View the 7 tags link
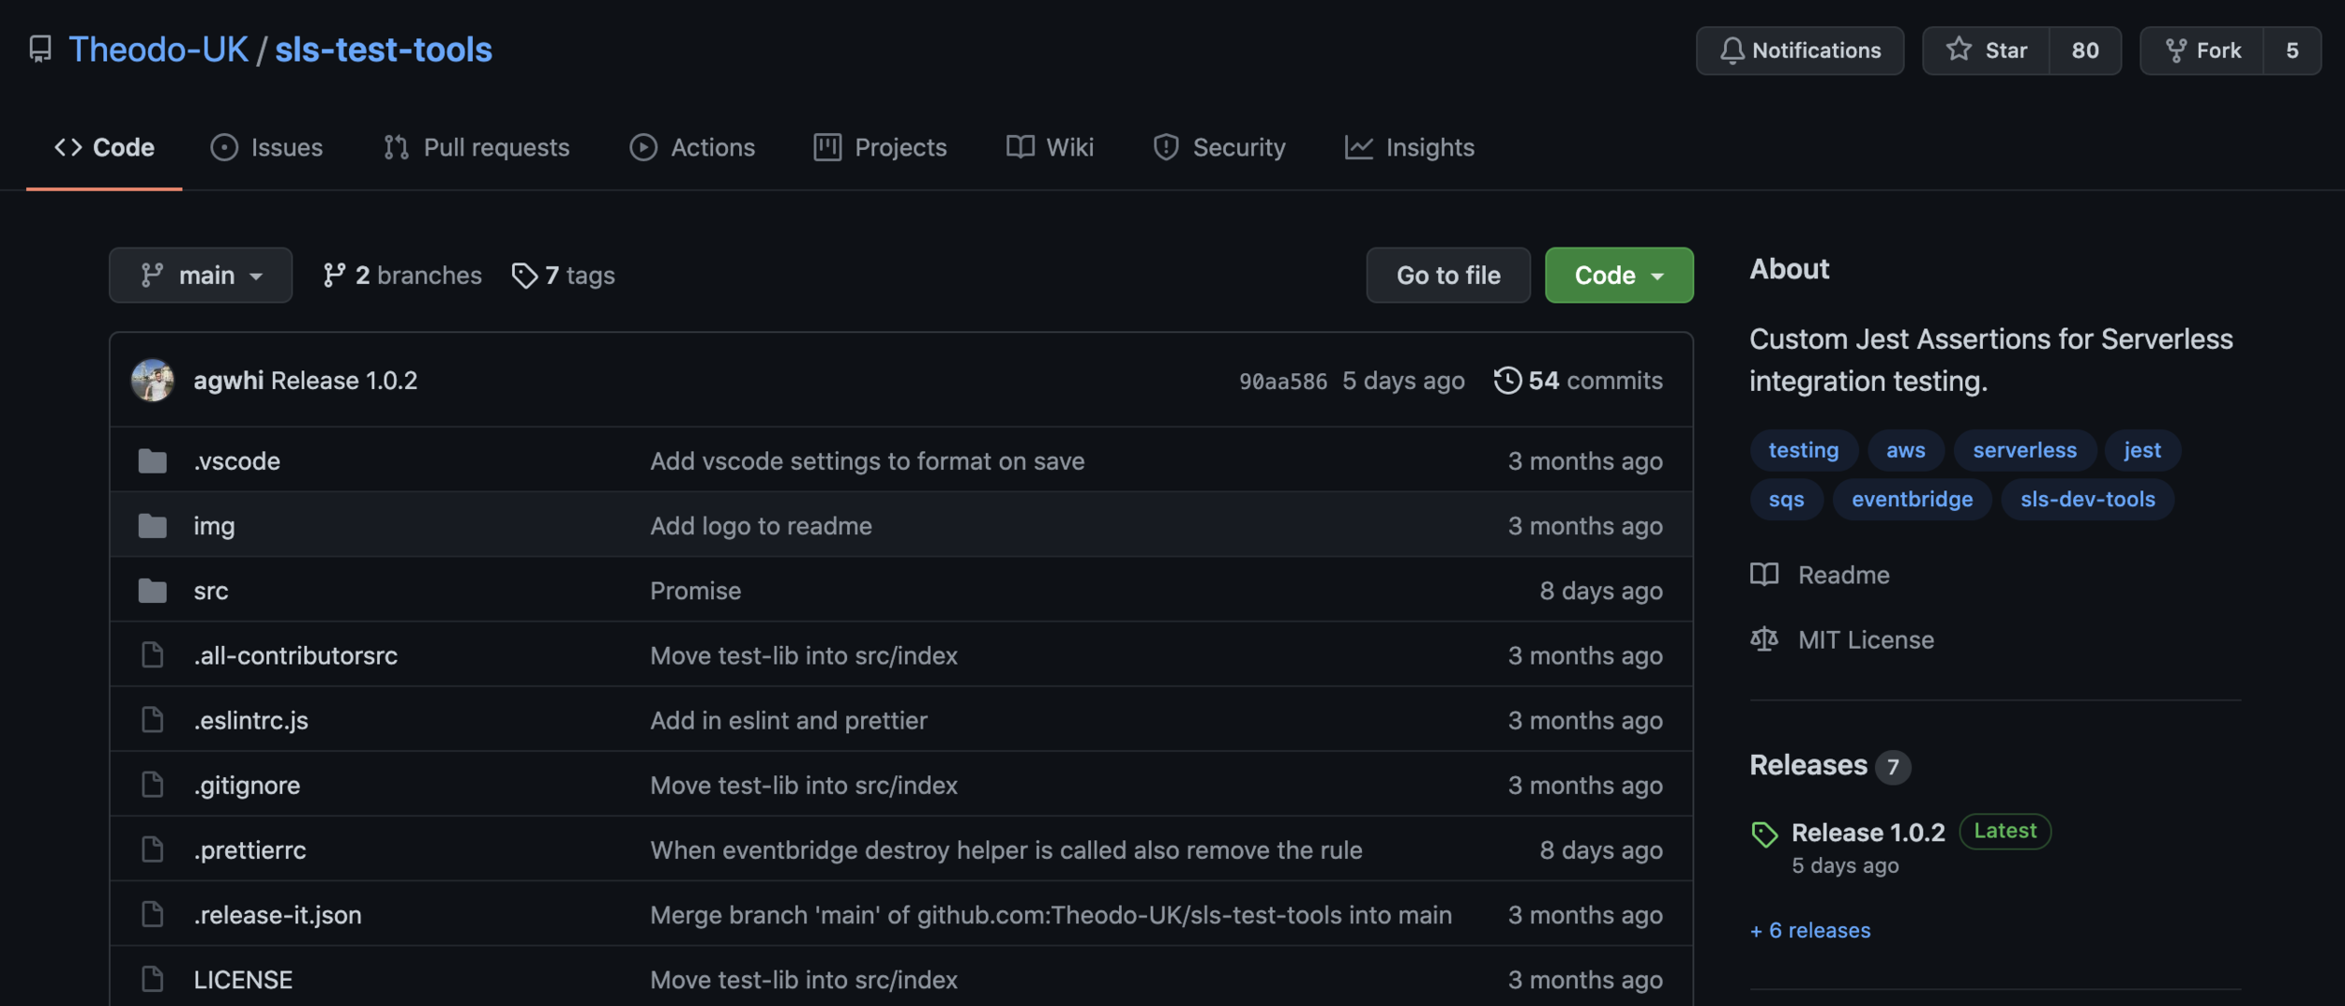Image resolution: width=2345 pixels, height=1006 pixels. (x=564, y=275)
